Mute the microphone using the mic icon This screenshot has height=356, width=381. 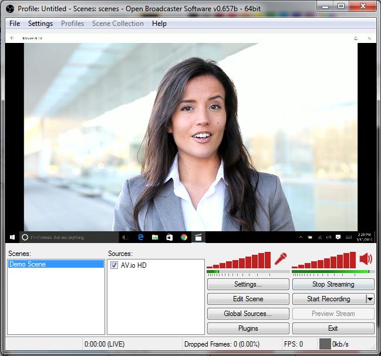[x=281, y=259]
